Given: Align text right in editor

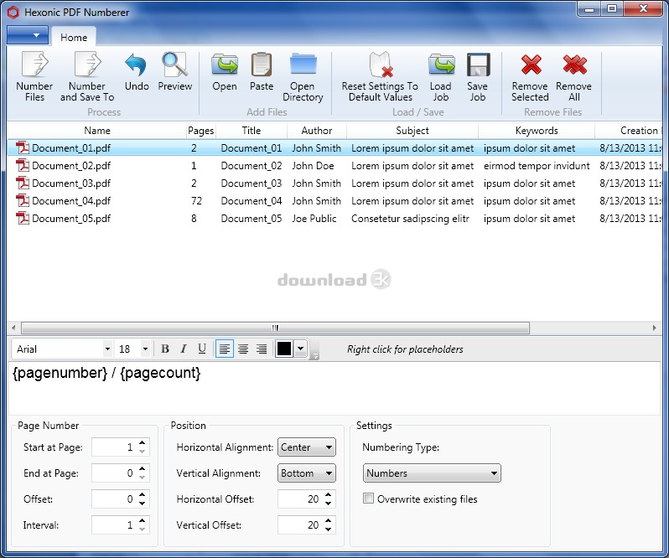Looking at the screenshot, I should (262, 349).
